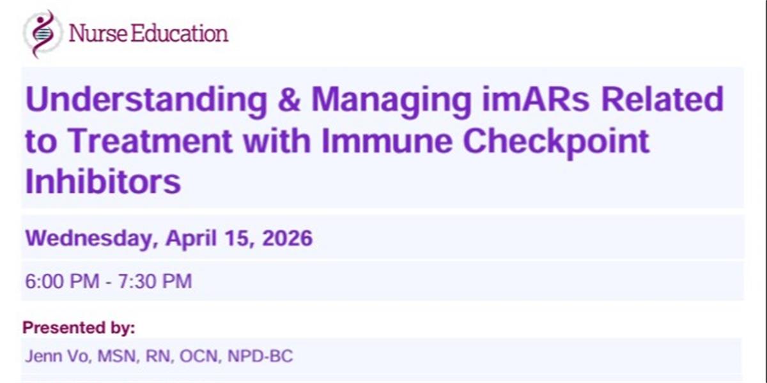Click the "Presented by:" label
Image resolution: width=767 pixels, height=383 pixels.
tap(79, 328)
